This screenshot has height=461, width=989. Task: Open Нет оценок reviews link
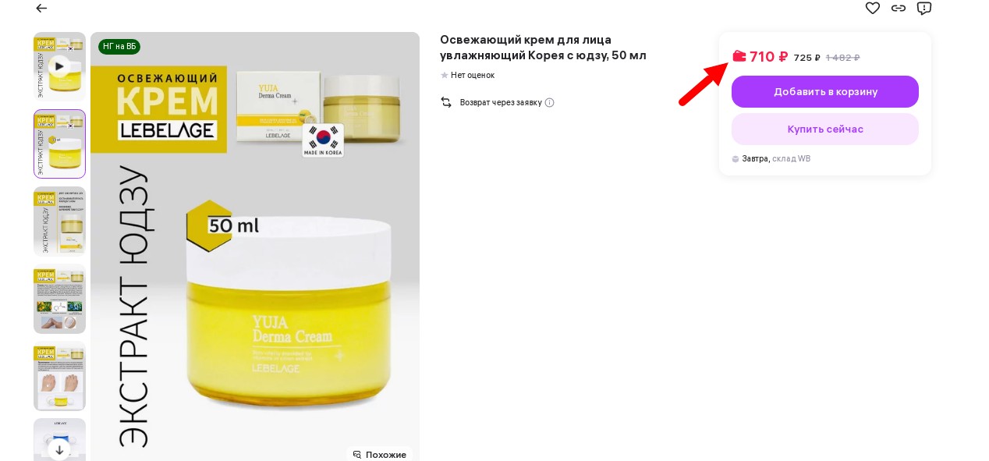tap(473, 75)
